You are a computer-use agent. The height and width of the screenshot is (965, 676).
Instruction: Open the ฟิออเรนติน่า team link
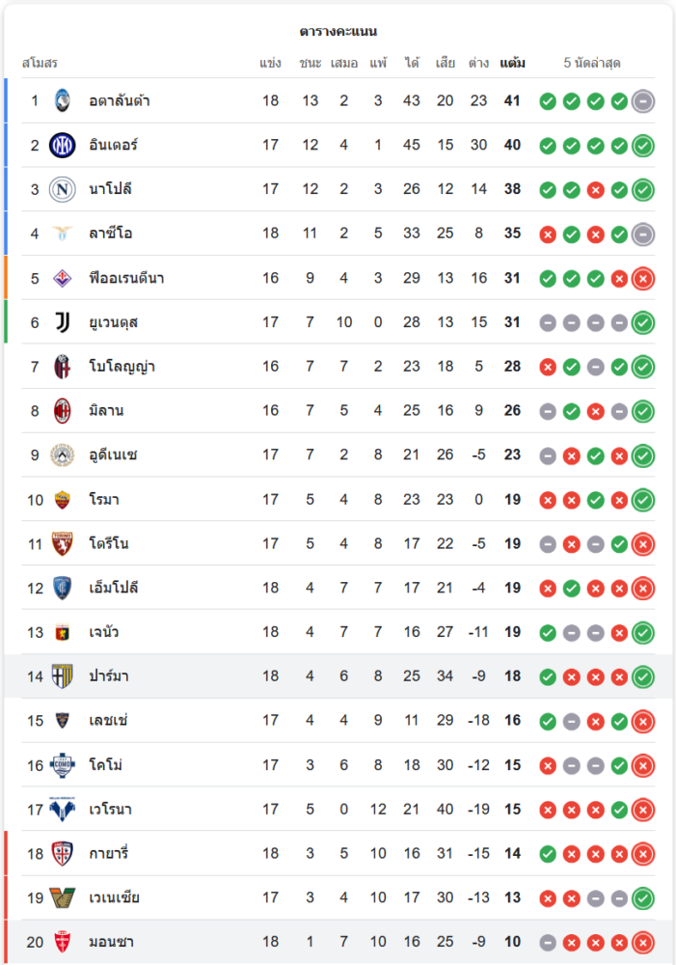[126, 279]
